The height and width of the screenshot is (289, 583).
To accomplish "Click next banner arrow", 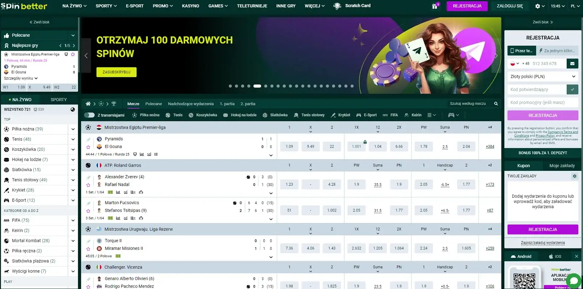I will pyautogui.click(x=496, y=55).
